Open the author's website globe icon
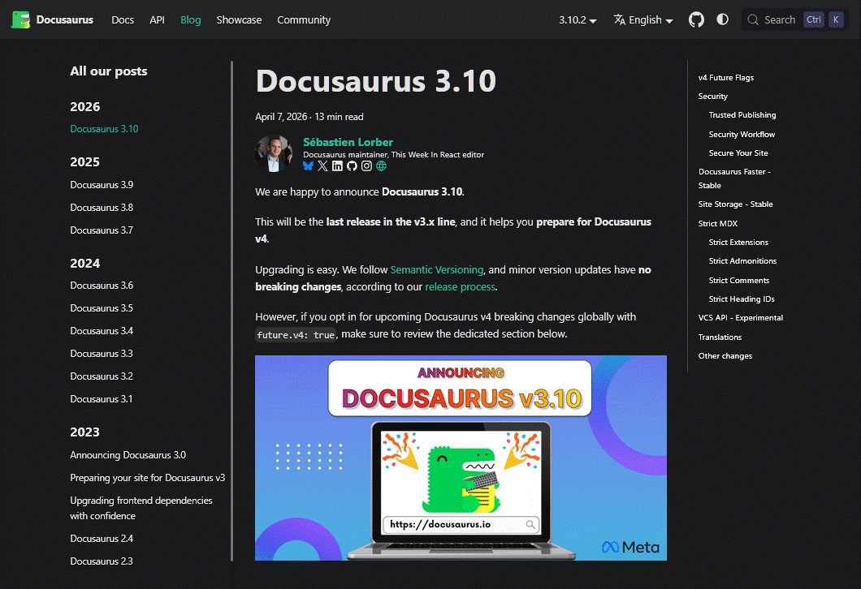861x589 pixels. [x=381, y=166]
